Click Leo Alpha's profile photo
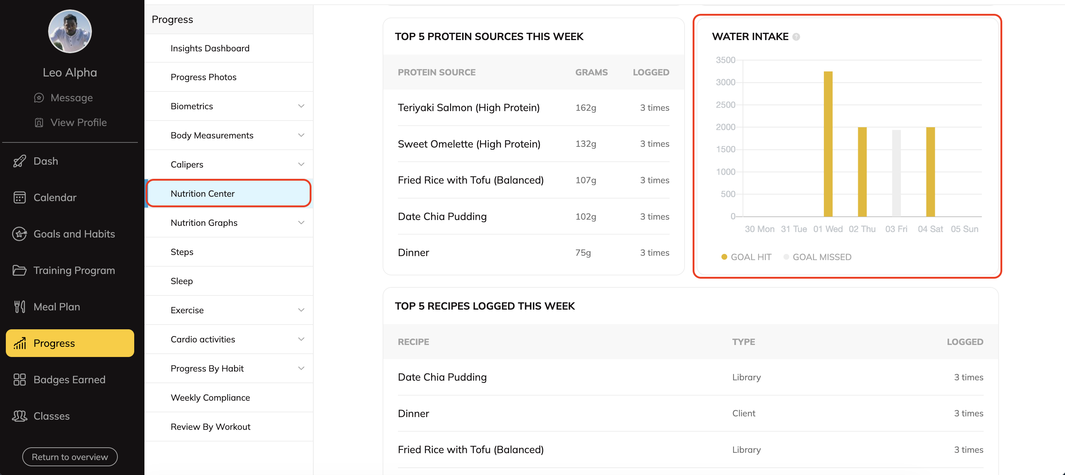The height and width of the screenshot is (475, 1065). (x=70, y=31)
